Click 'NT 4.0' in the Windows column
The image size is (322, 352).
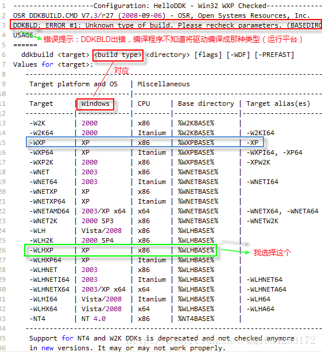(x=94, y=319)
